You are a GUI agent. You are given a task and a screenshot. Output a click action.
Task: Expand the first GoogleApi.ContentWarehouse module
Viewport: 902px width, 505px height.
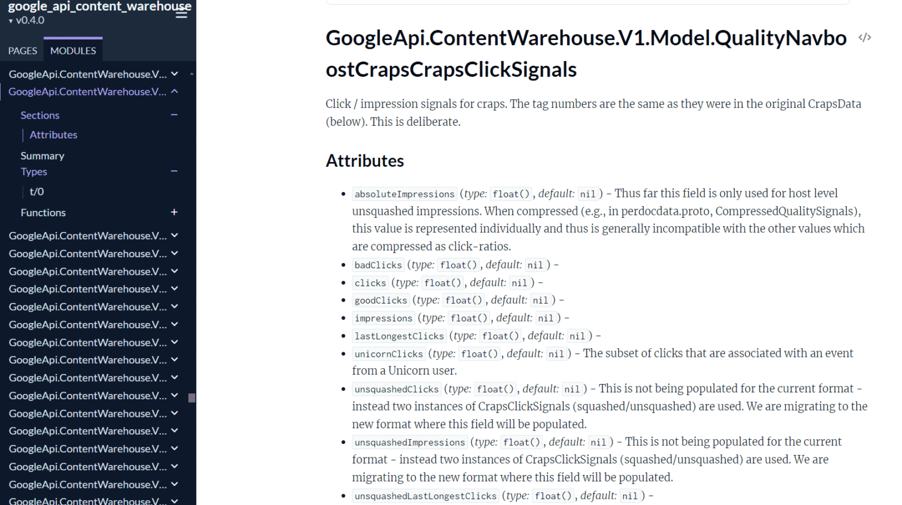point(174,74)
